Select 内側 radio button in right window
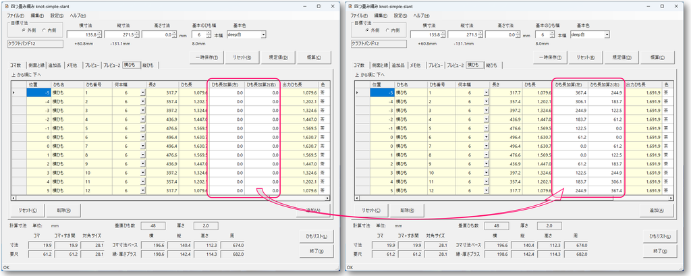The height and width of the screenshot is (276, 691). tap(393, 30)
